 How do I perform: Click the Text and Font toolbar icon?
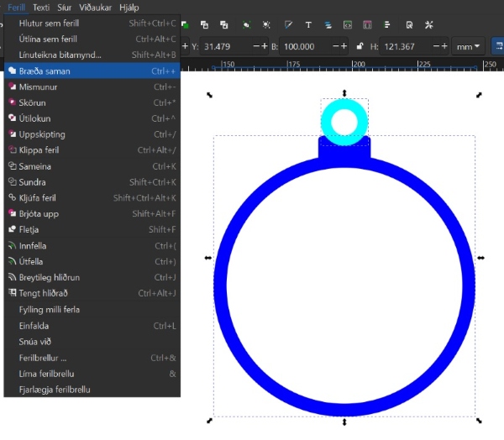click(308, 24)
